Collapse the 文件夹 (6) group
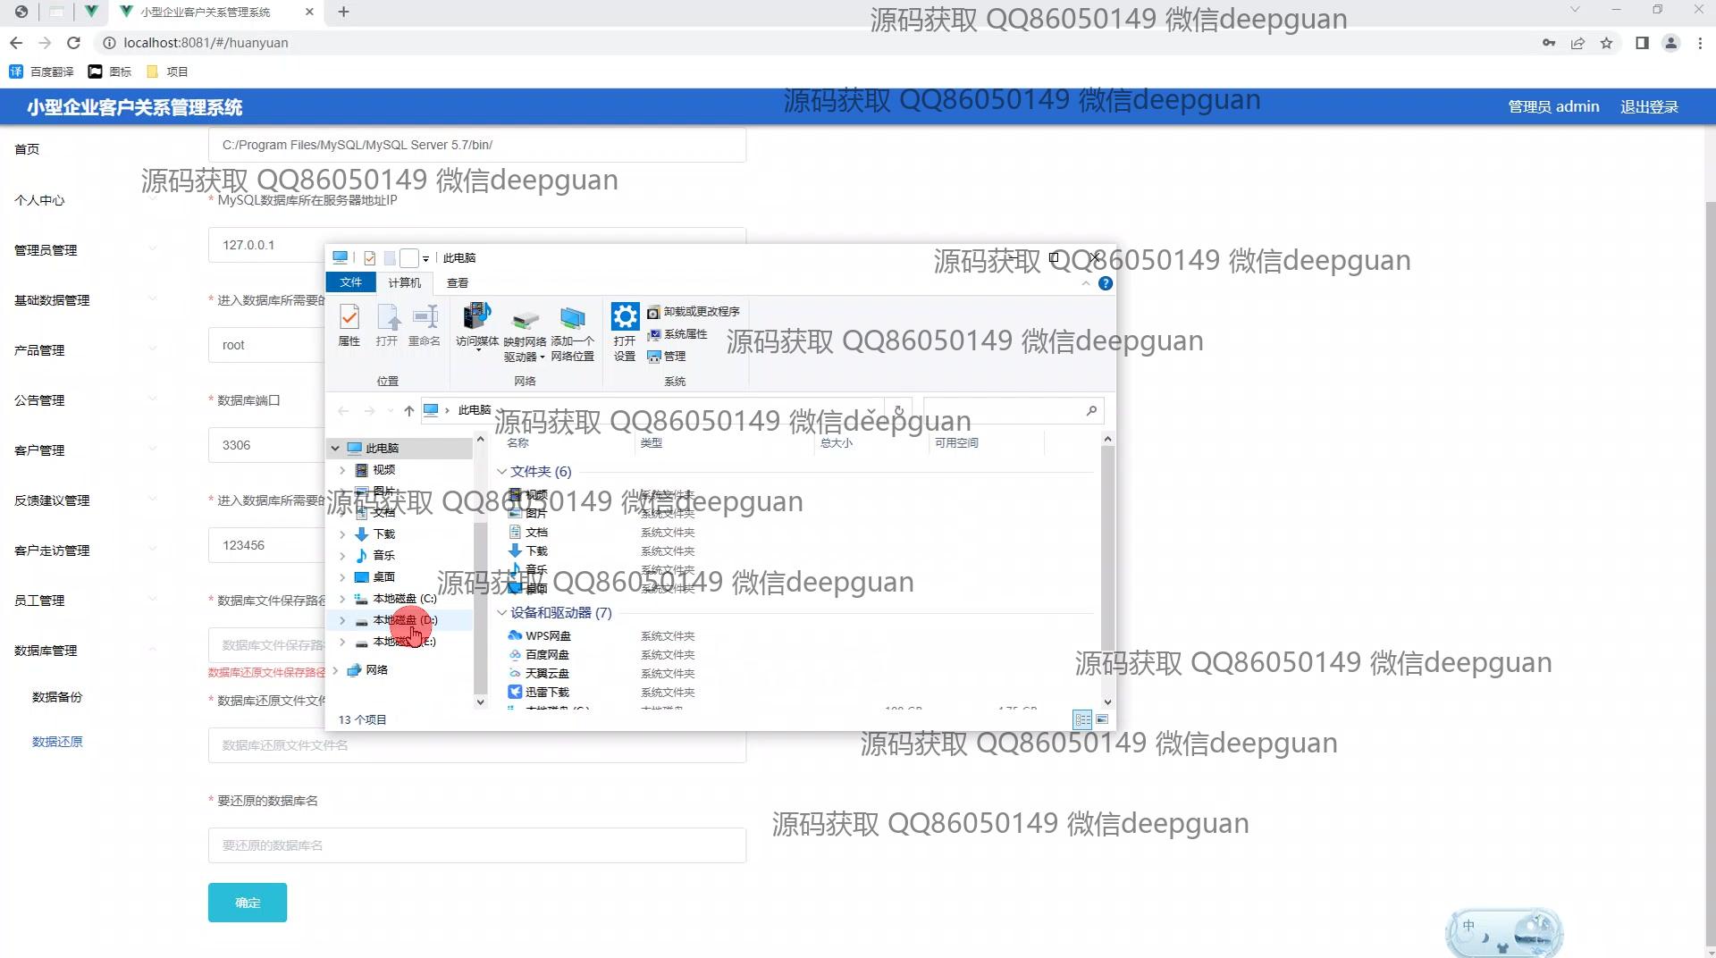The image size is (1716, 958). point(502,472)
